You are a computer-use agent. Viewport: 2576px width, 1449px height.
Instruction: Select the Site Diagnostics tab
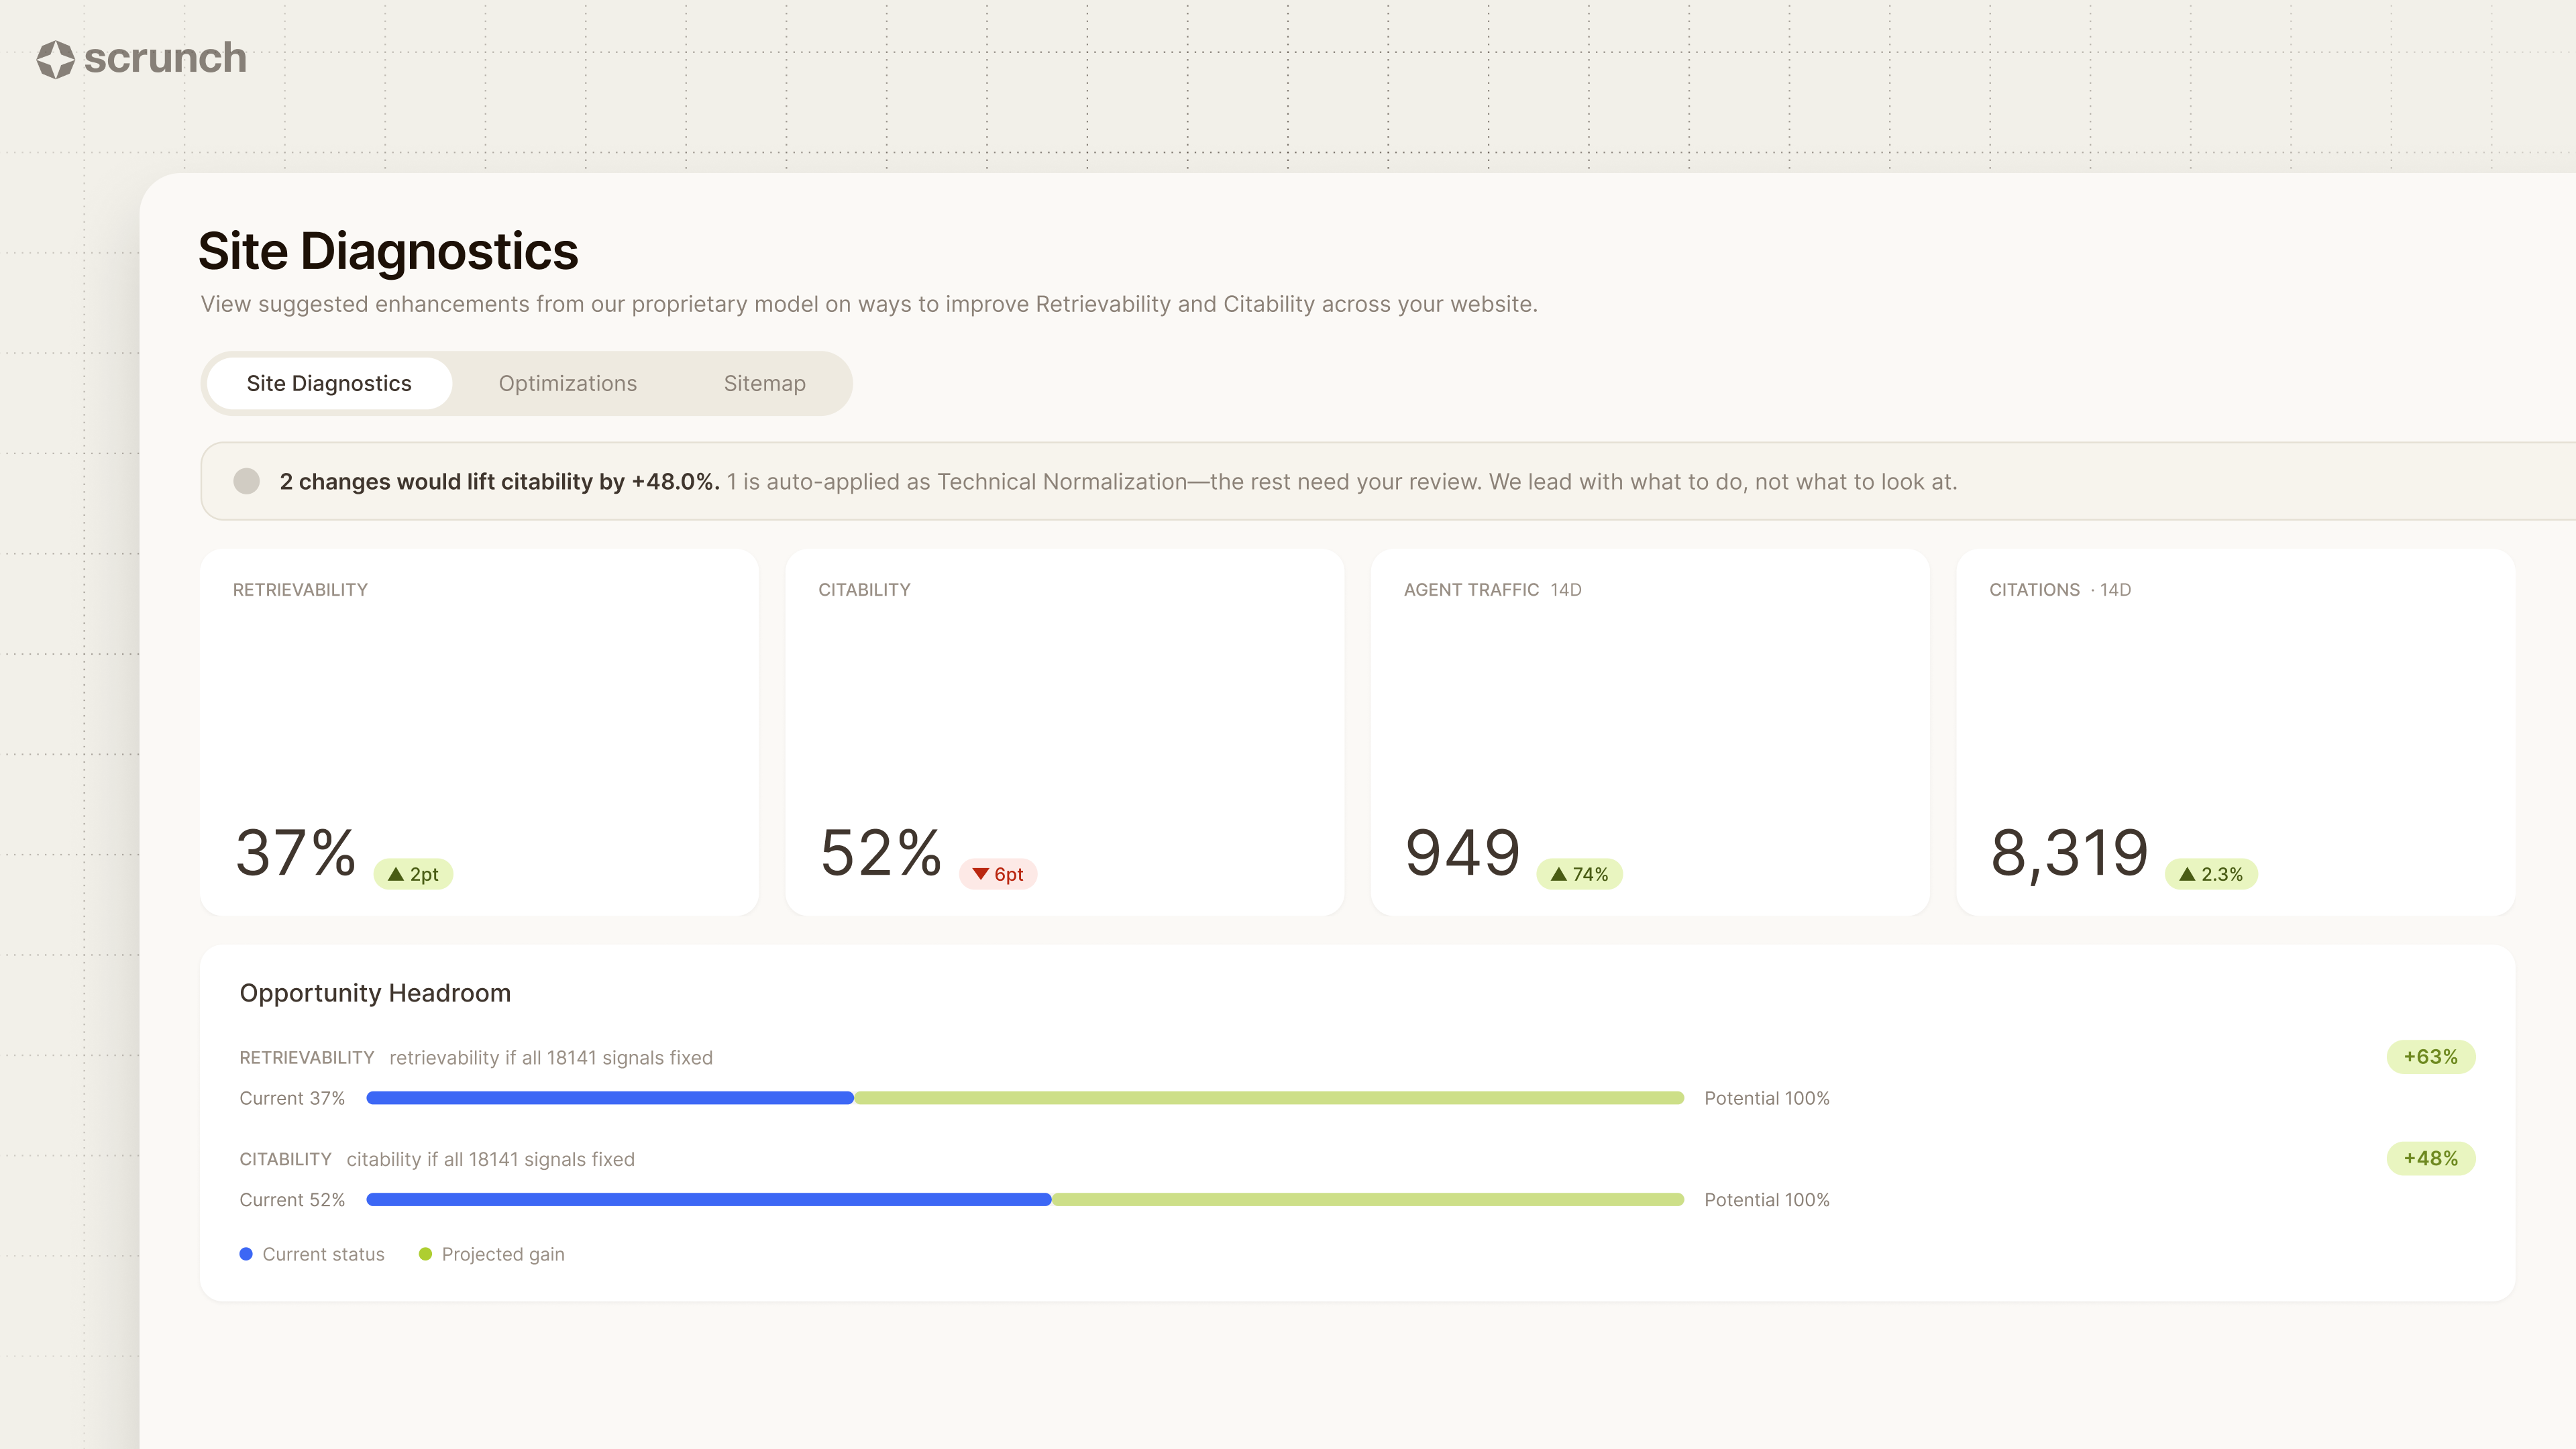329,383
